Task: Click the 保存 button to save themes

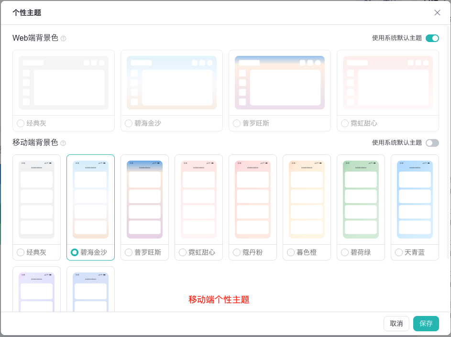Action: coord(426,323)
